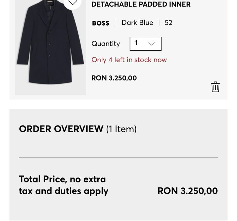Viewport: 237px width, 221px height.
Task: Click the BOSS brand name
Action: click(x=100, y=23)
